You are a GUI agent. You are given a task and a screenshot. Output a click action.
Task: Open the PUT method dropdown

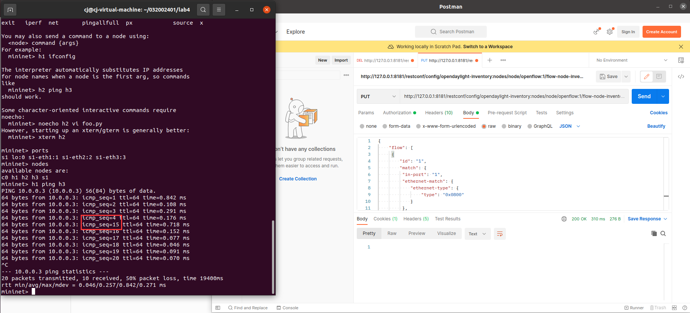point(378,96)
